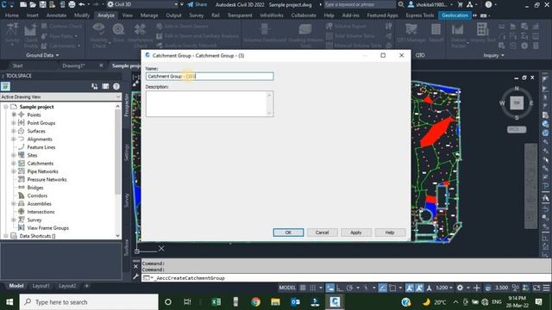Switch to the Output ribbon tab
This screenshot has height=310, width=552.
(x=173, y=15)
